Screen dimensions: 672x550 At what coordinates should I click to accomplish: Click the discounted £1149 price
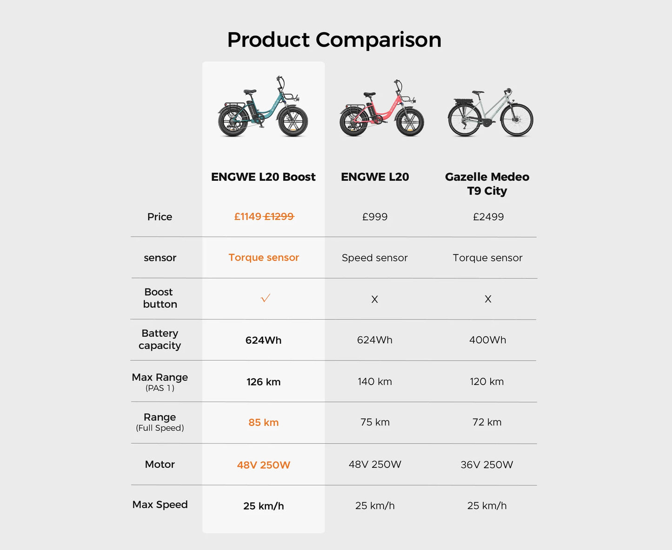pos(247,216)
